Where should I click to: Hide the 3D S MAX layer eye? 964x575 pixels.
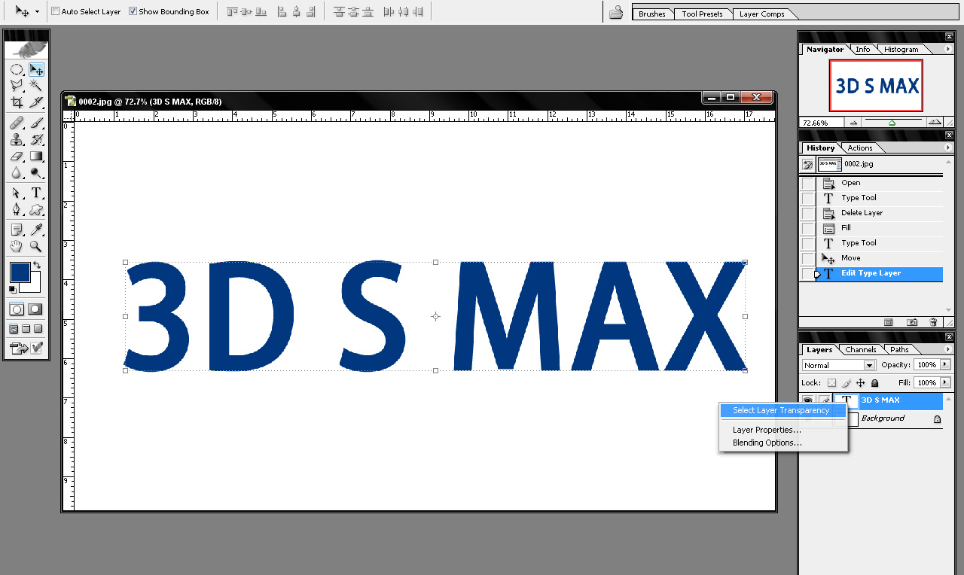(808, 400)
